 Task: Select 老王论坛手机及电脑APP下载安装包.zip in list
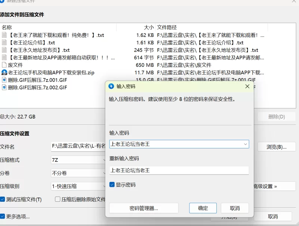tap(51, 72)
